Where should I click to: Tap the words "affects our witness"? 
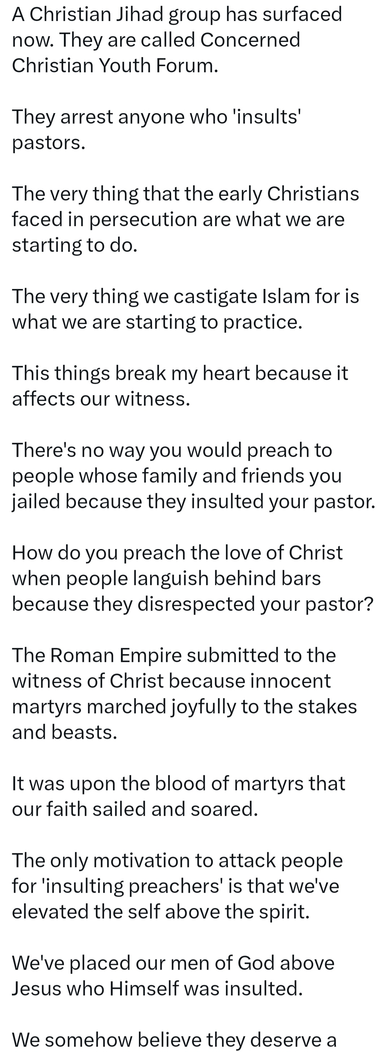pyautogui.click(x=101, y=399)
